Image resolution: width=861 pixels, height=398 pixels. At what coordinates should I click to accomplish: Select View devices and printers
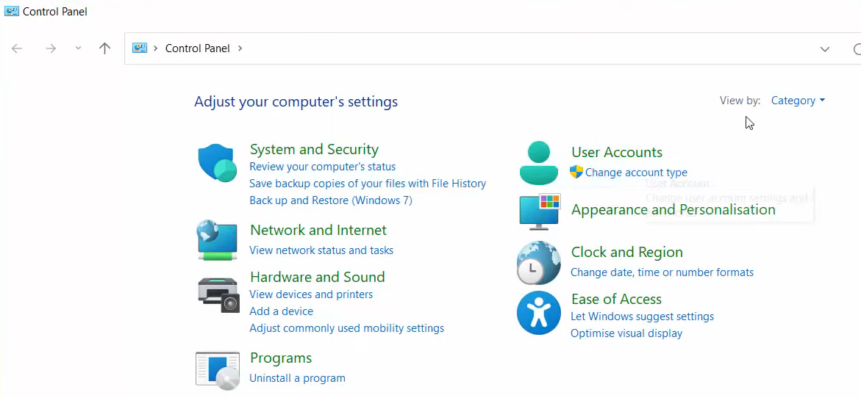pyautogui.click(x=311, y=294)
